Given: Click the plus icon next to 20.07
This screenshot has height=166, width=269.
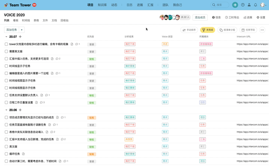Looking at the screenshot, I should click(20, 37).
